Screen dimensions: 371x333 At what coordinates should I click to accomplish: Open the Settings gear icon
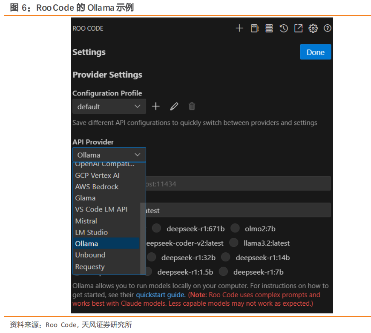pyautogui.click(x=313, y=28)
